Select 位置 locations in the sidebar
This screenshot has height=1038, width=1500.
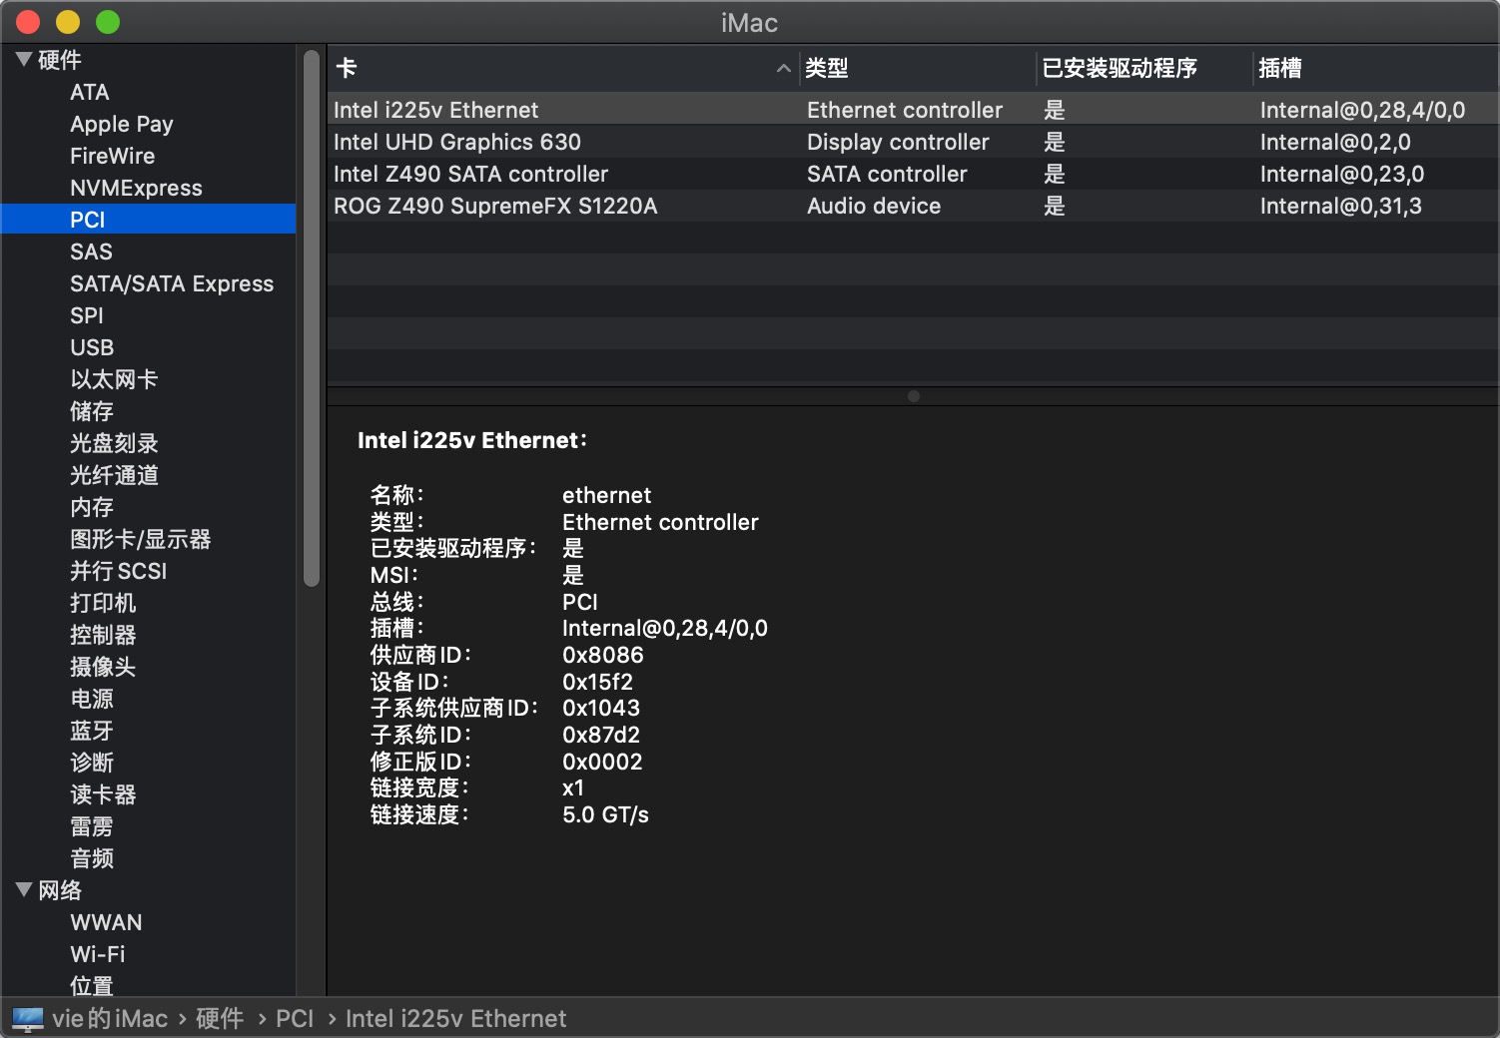click(92, 986)
